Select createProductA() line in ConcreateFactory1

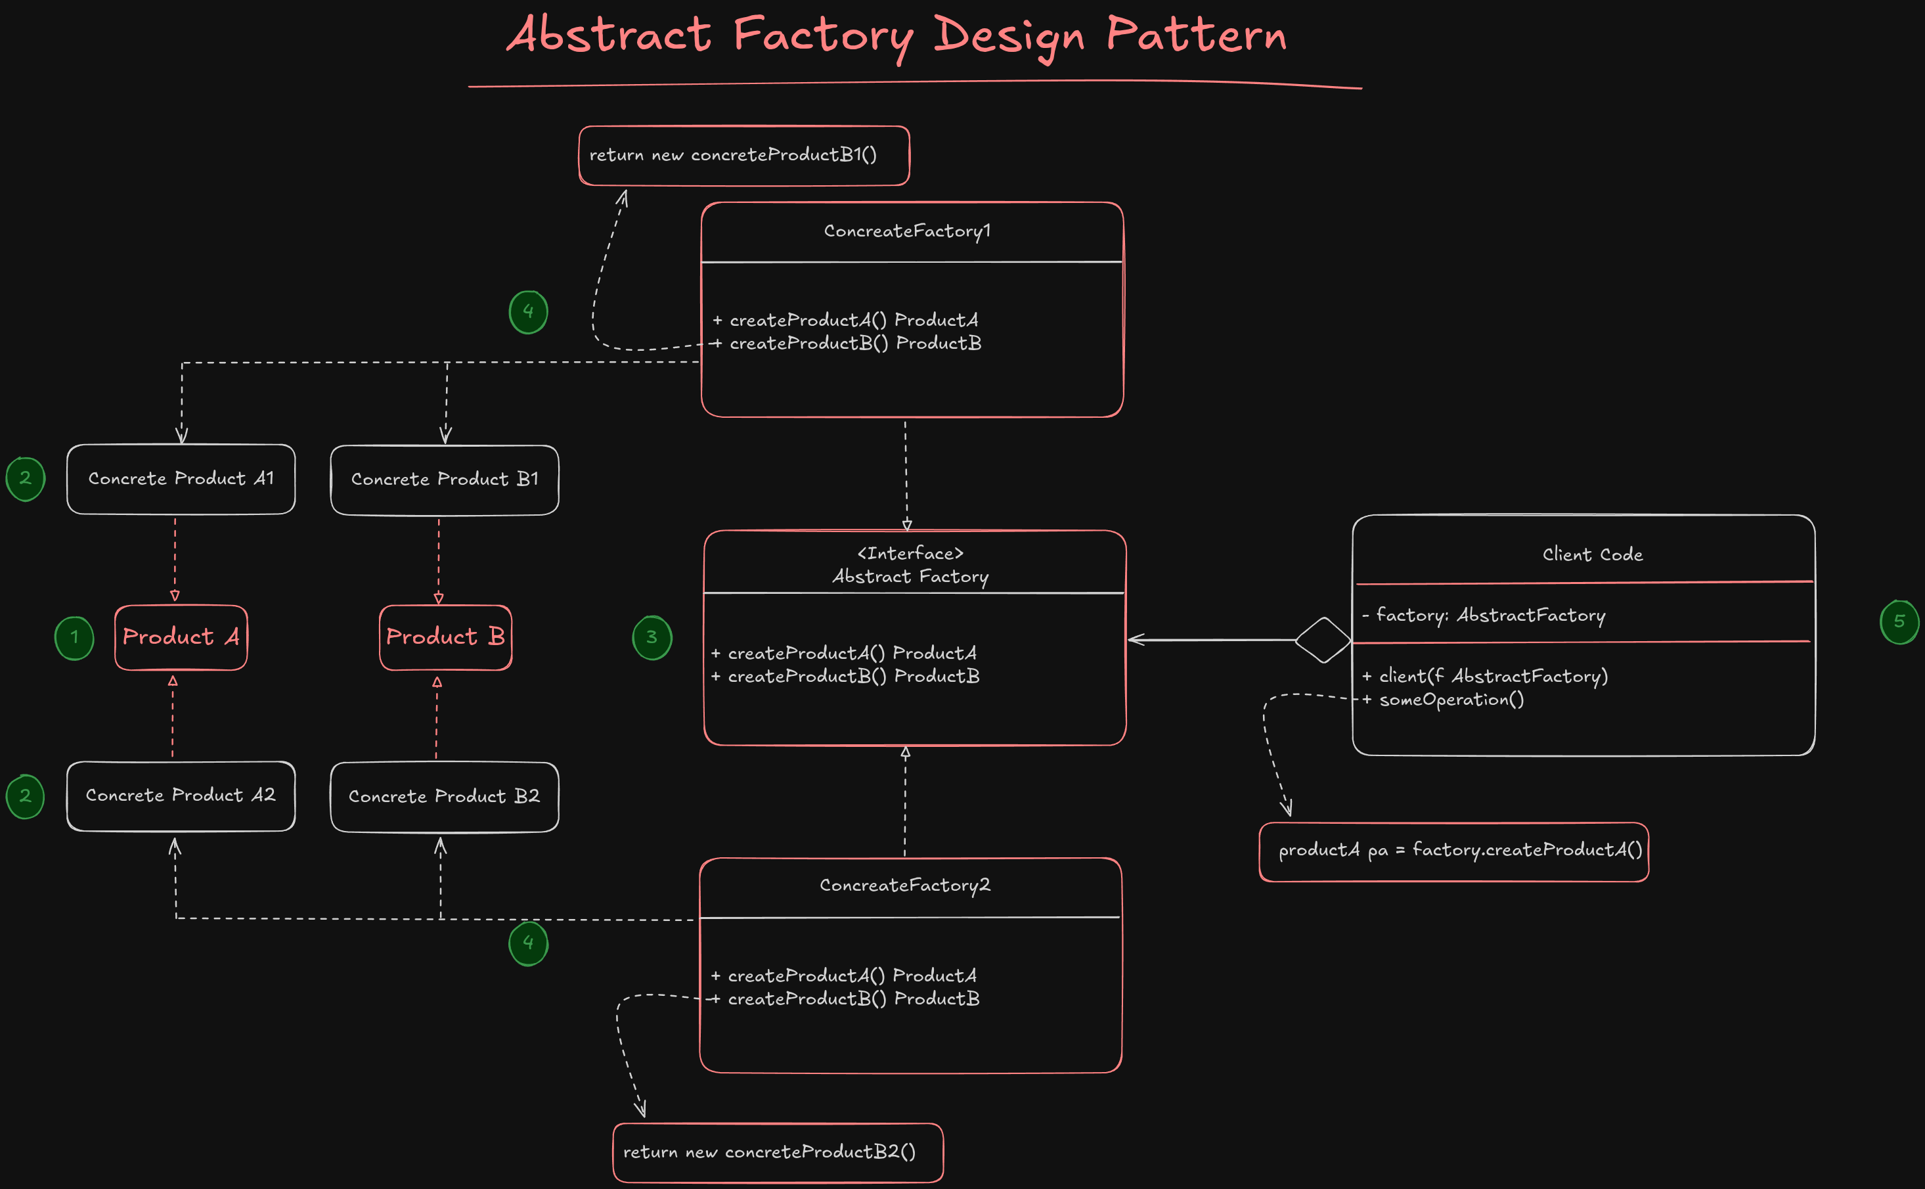(x=846, y=320)
